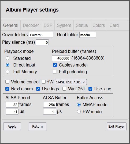Enable the Volume control checkbox

pyautogui.click(x=7, y=82)
